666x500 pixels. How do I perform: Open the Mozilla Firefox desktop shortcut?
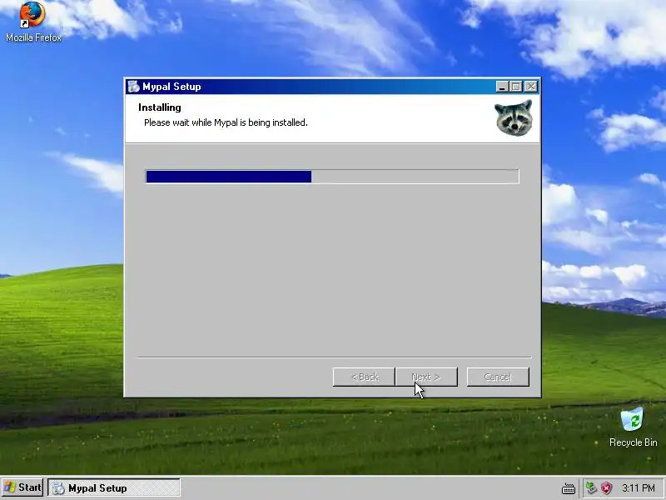coord(33,22)
